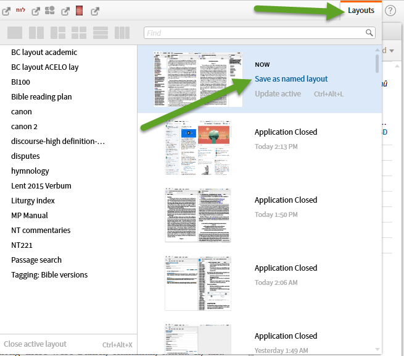This screenshot has width=404, height=356.
Task: Load the MP Manual layout
Action: coord(30,216)
